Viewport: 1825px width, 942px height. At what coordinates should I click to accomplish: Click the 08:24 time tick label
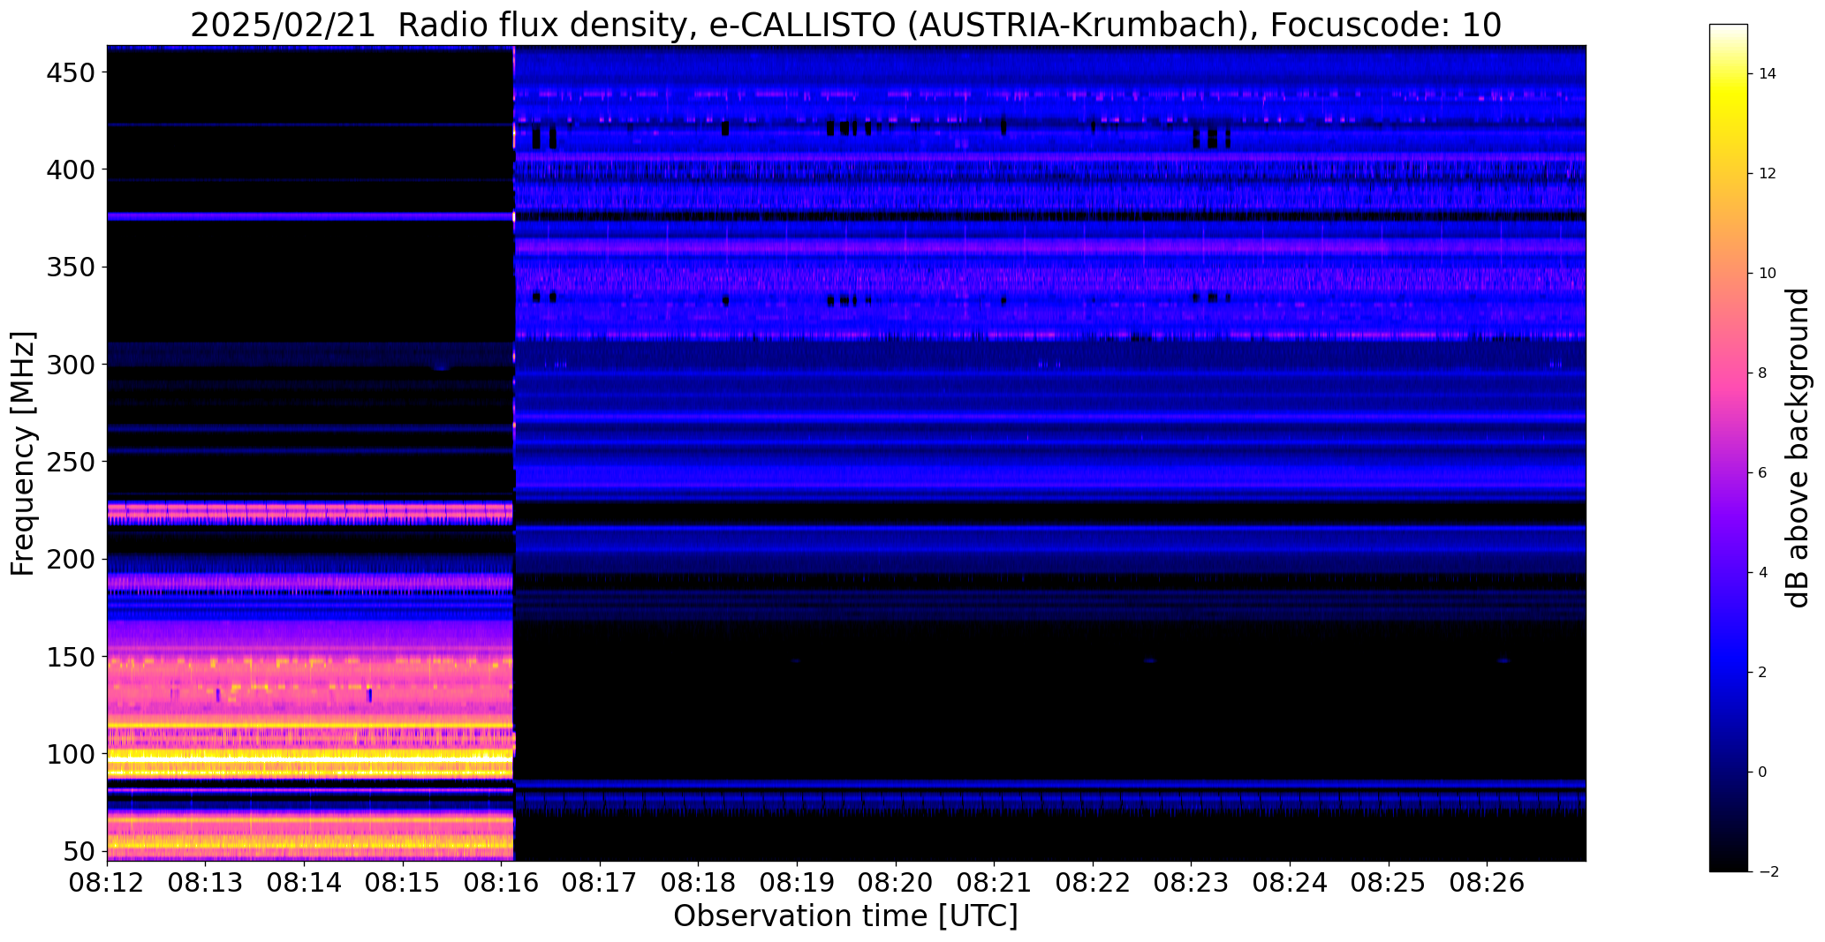point(1291,884)
